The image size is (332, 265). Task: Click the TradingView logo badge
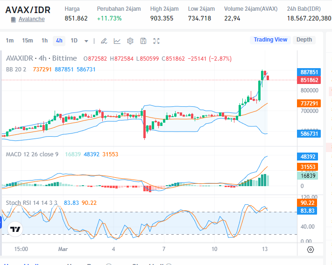[x=15, y=229]
